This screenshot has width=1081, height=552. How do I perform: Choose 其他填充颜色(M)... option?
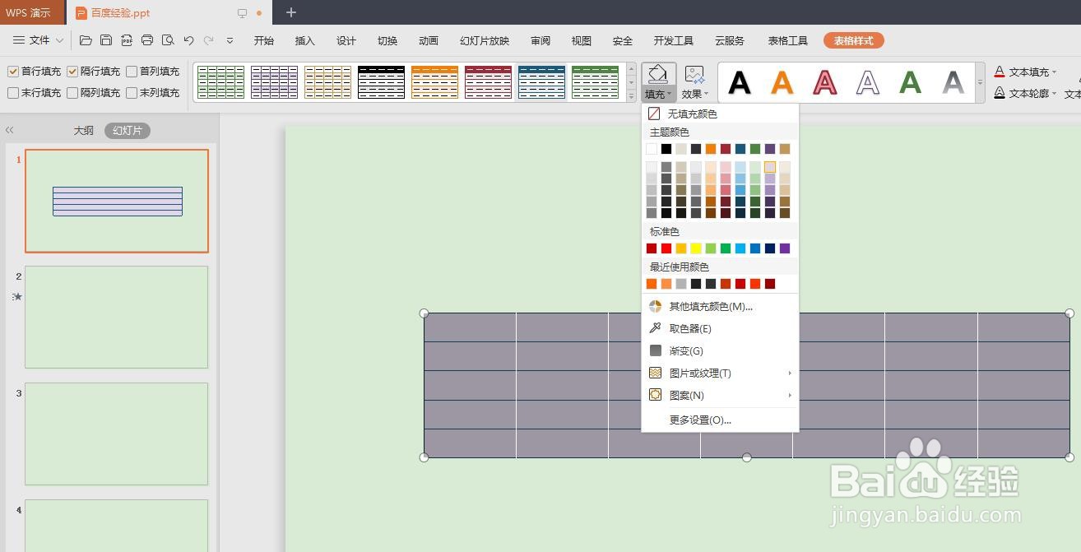(720, 306)
